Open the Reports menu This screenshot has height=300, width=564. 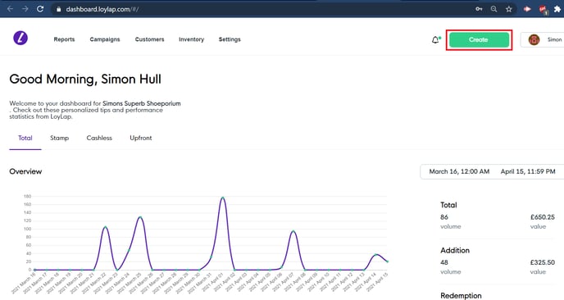tap(65, 39)
